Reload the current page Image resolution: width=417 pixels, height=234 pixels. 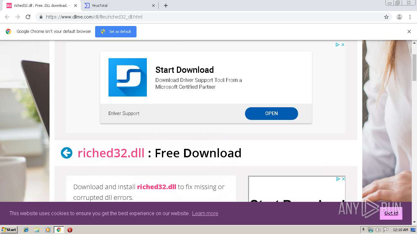(x=28, y=17)
